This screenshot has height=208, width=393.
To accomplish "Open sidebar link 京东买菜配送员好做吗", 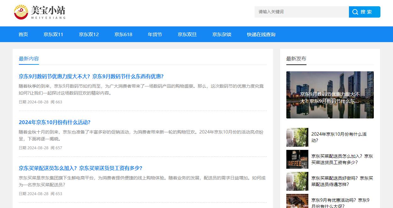I will point(342,181).
